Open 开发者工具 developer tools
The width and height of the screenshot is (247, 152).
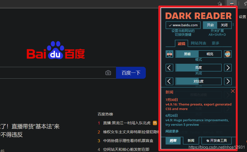[216, 140]
